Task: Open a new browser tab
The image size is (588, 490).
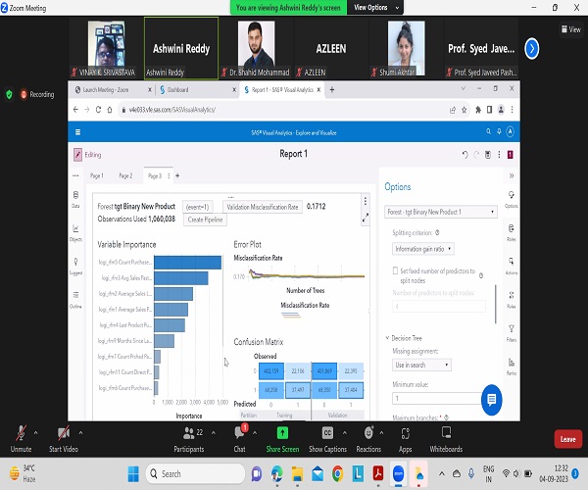Action: tap(332, 89)
